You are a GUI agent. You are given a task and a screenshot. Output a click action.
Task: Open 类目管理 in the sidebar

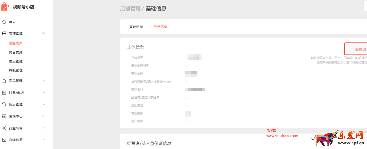[x=16, y=52]
